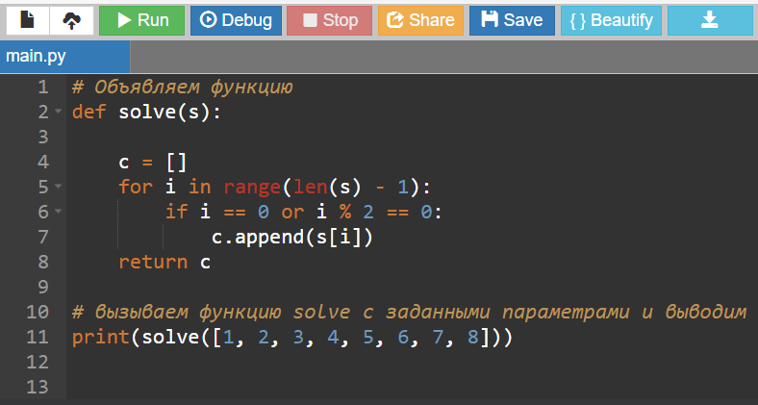This screenshot has height=405, width=758.
Task: Start debugging with the Debug button
Action: (236, 20)
